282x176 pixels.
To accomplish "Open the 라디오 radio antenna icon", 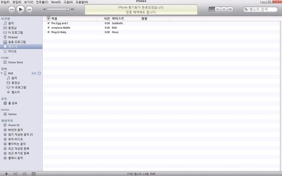I will 5,51.
